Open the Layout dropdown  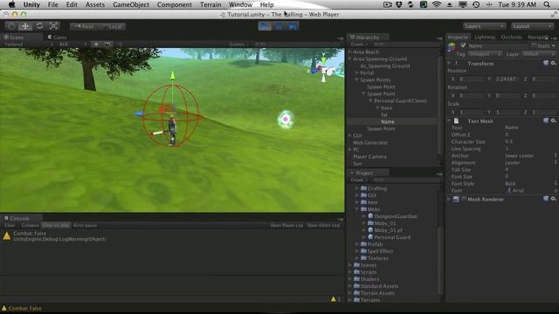tap(532, 26)
